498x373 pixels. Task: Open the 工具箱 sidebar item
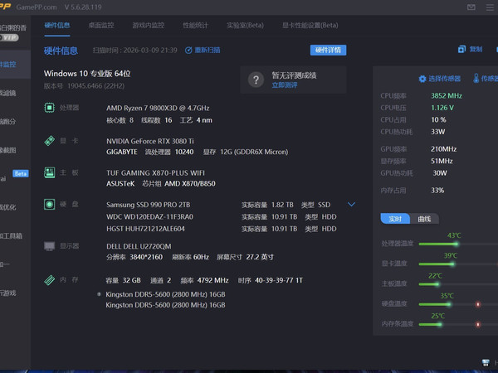click(15, 235)
